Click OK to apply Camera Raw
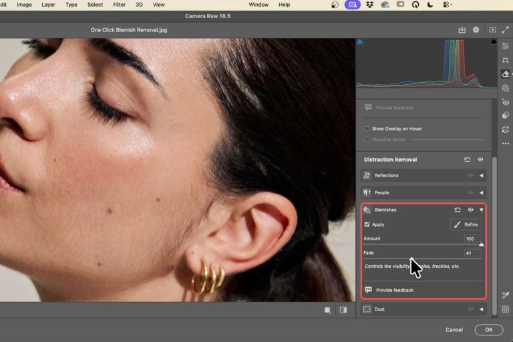 489,329
